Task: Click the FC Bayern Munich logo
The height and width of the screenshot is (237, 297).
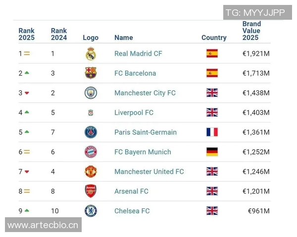Action: pyautogui.click(x=91, y=152)
